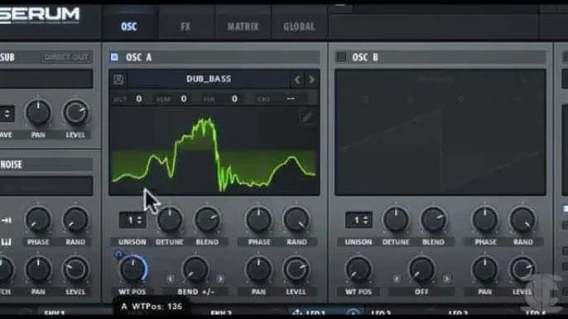Screen dimensions: 568x319
Task: Click the OSC B Phase knob
Action: point(485,220)
